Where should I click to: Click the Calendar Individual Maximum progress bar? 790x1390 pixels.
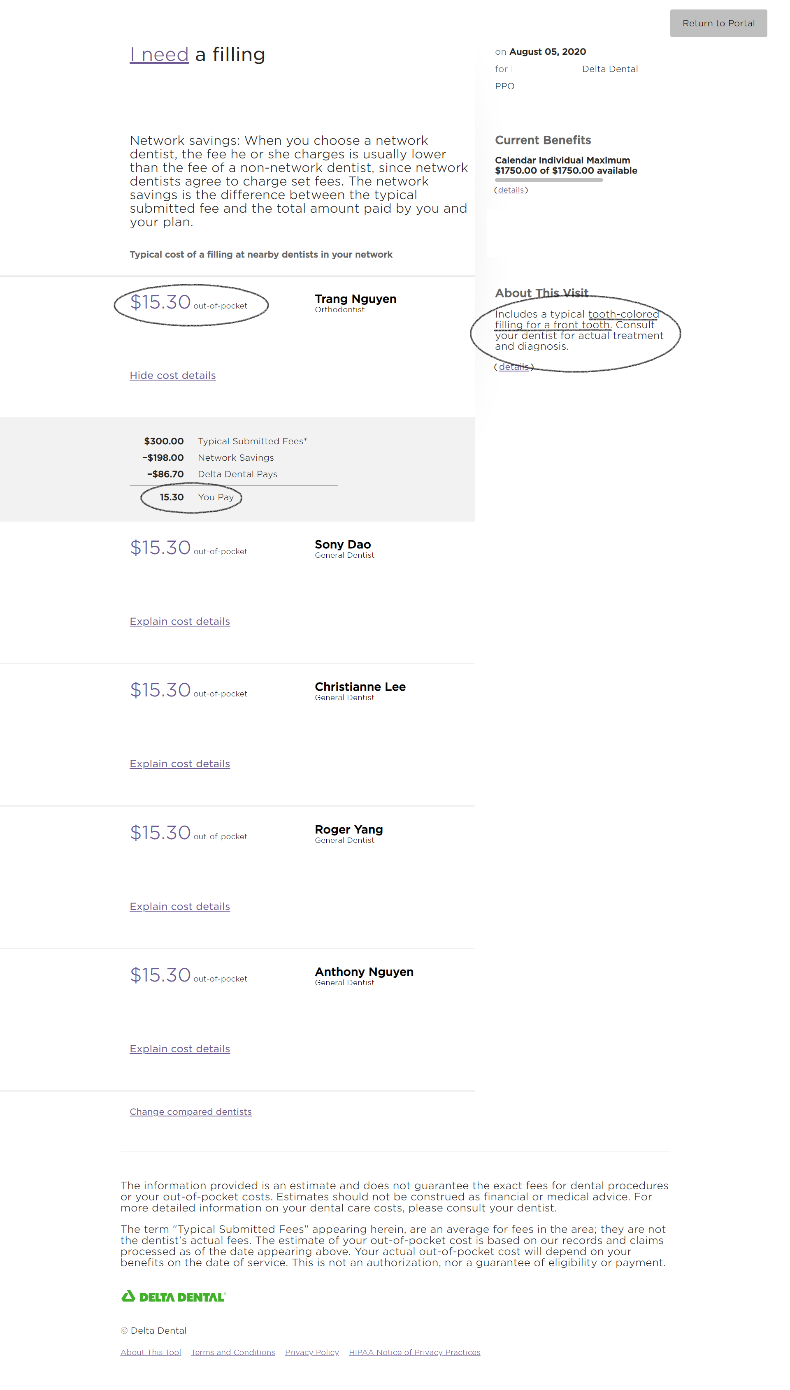(x=548, y=179)
